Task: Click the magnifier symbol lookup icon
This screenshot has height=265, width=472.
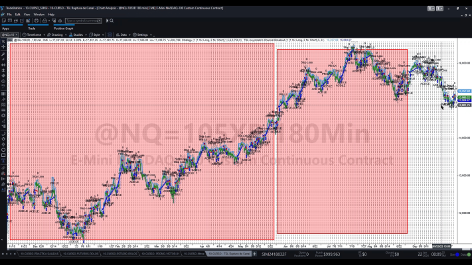Action: pos(112,21)
